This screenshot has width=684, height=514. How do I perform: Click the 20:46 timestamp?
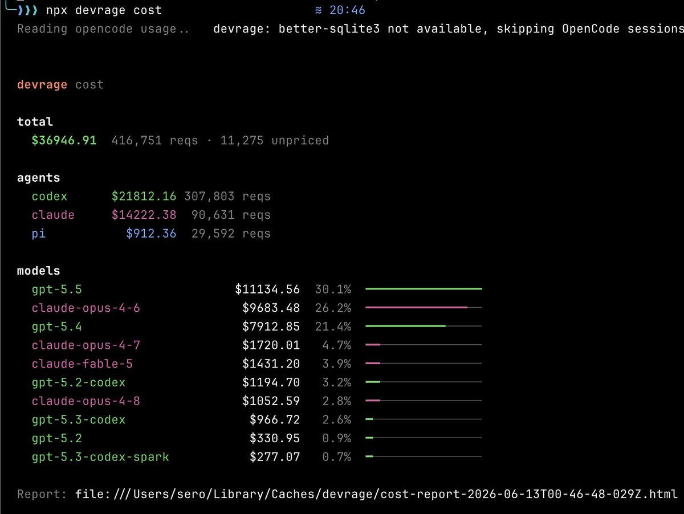347,10
